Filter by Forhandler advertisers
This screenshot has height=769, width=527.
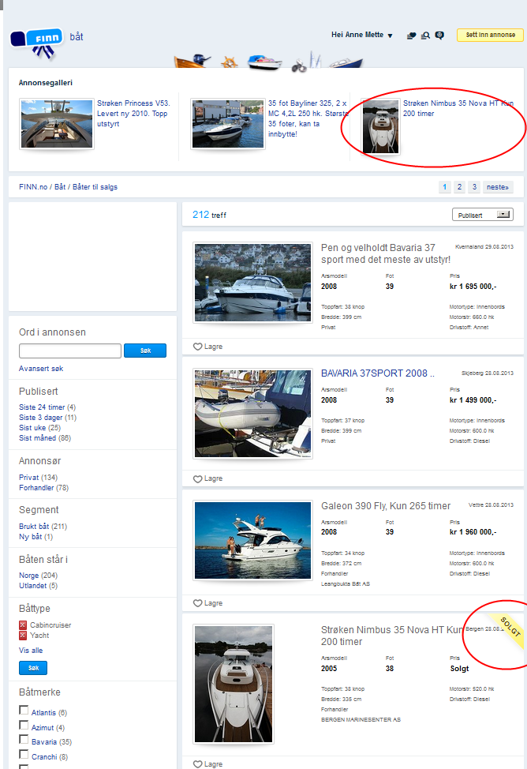[x=37, y=487]
